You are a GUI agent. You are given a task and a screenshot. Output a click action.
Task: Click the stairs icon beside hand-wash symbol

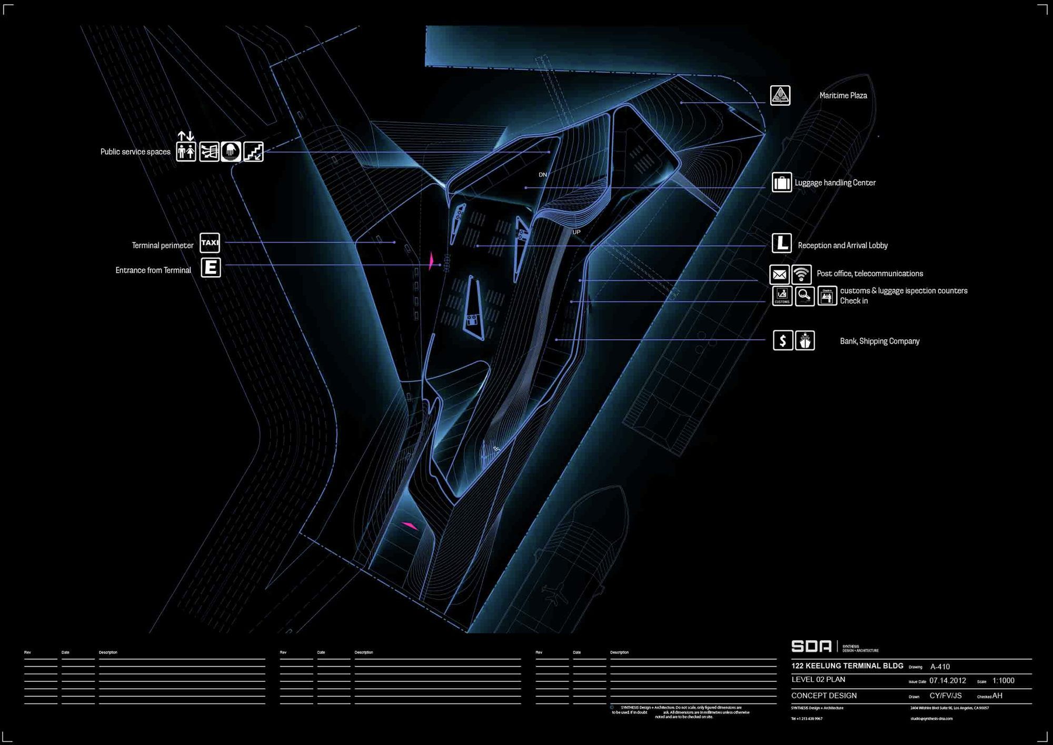[253, 152]
